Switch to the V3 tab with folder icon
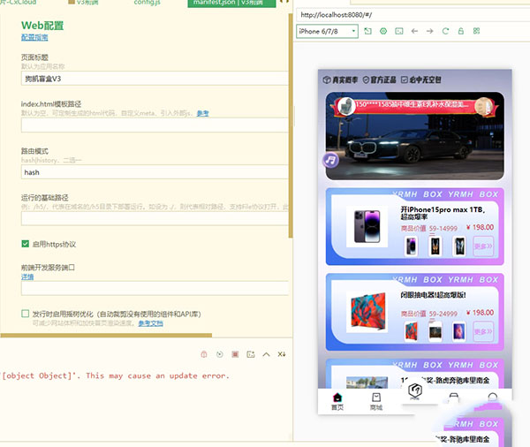Image resolution: width=530 pixels, height=447 pixels. click(x=84, y=3)
